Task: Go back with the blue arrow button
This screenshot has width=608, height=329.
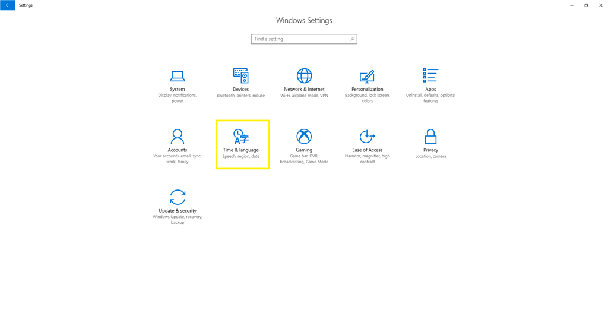Action: pos(8,5)
